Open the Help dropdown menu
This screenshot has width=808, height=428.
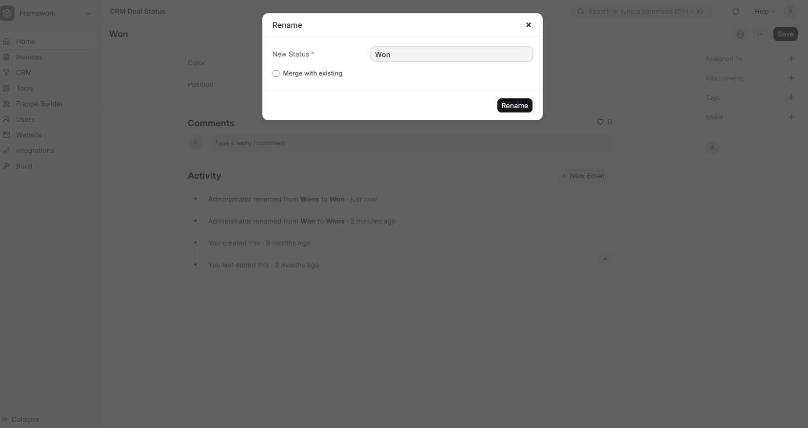[764, 11]
